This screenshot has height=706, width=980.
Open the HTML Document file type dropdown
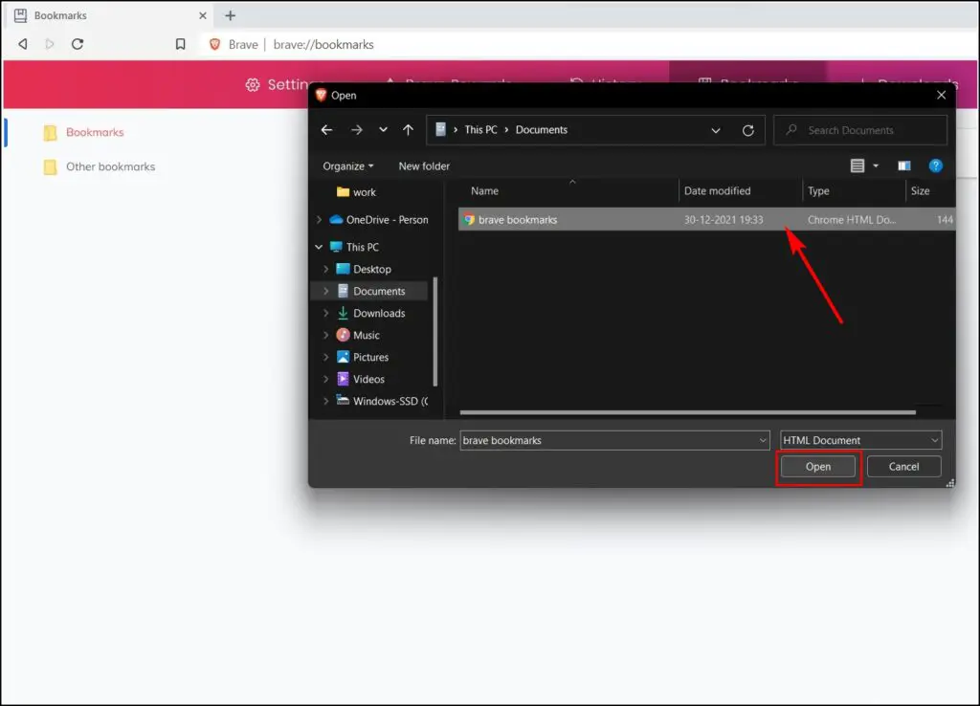click(x=860, y=440)
